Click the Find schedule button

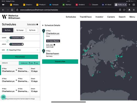coord(20,57)
